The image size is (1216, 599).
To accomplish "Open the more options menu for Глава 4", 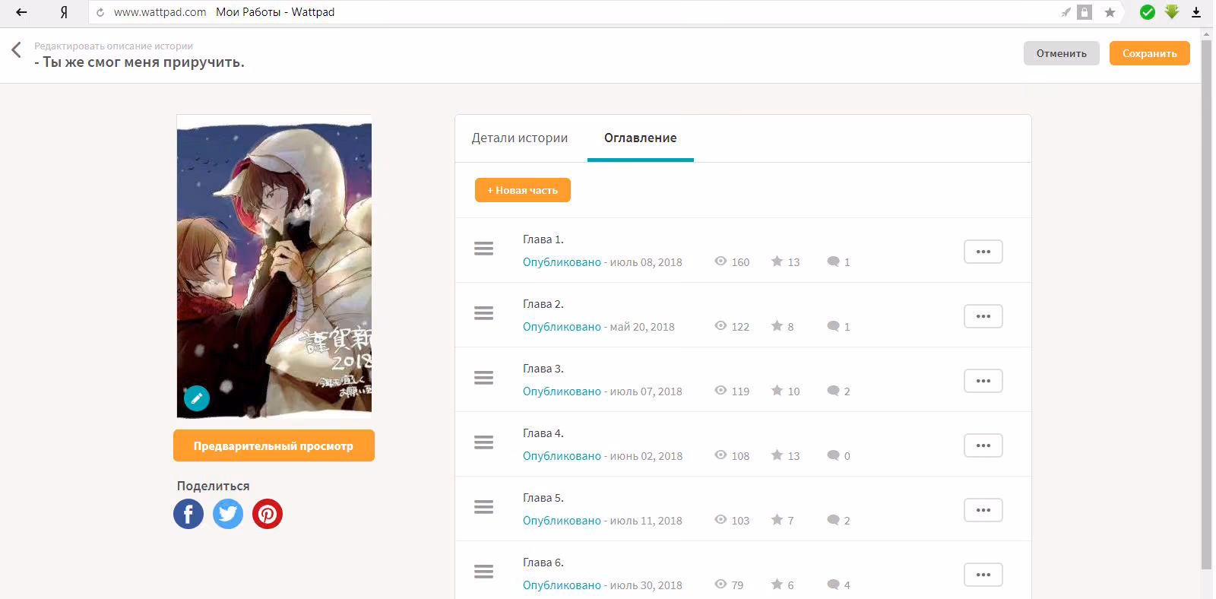I will pos(983,445).
